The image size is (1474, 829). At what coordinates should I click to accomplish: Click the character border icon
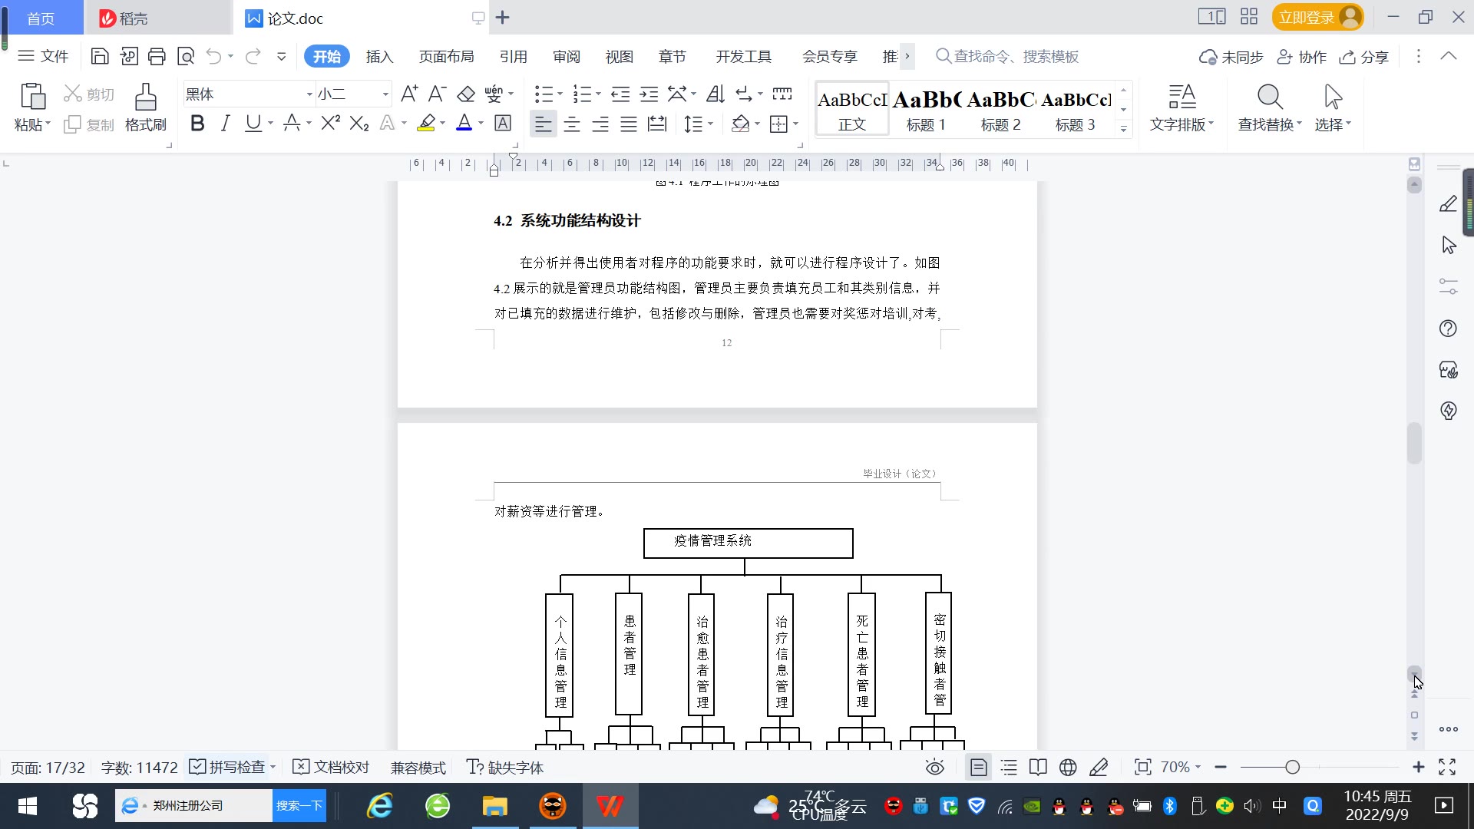pyautogui.click(x=503, y=123)
